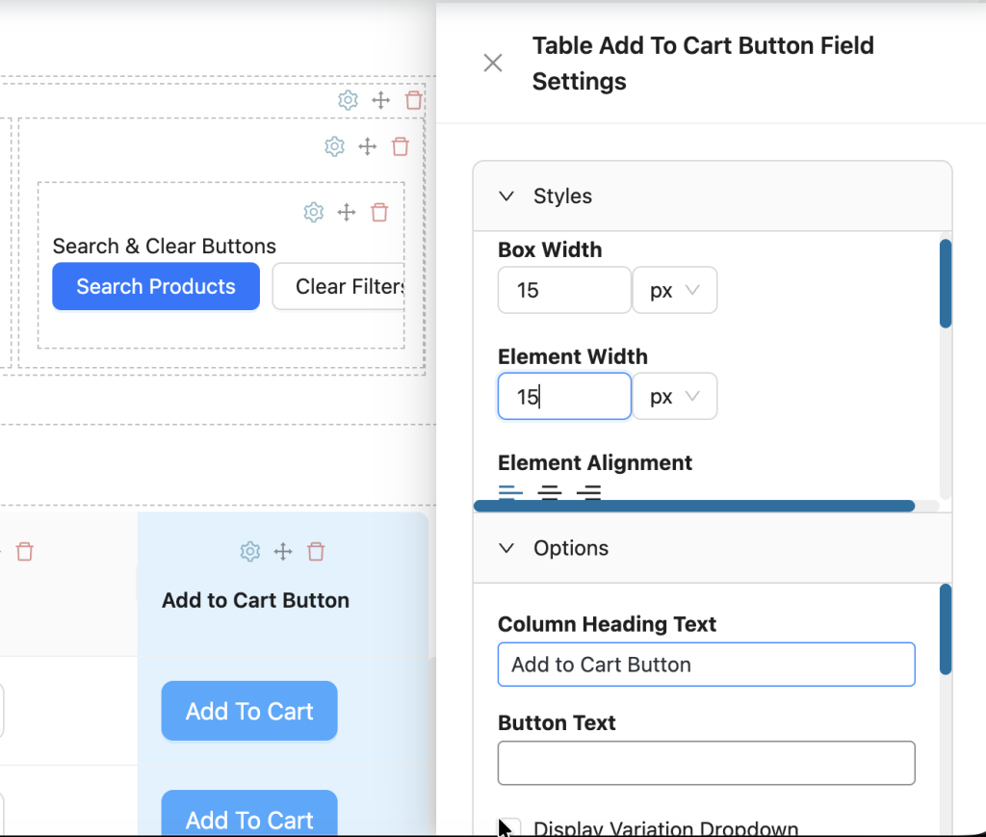Close the Field Settings panel
This screenshot has height=837, width=986.
click(493, 63)
